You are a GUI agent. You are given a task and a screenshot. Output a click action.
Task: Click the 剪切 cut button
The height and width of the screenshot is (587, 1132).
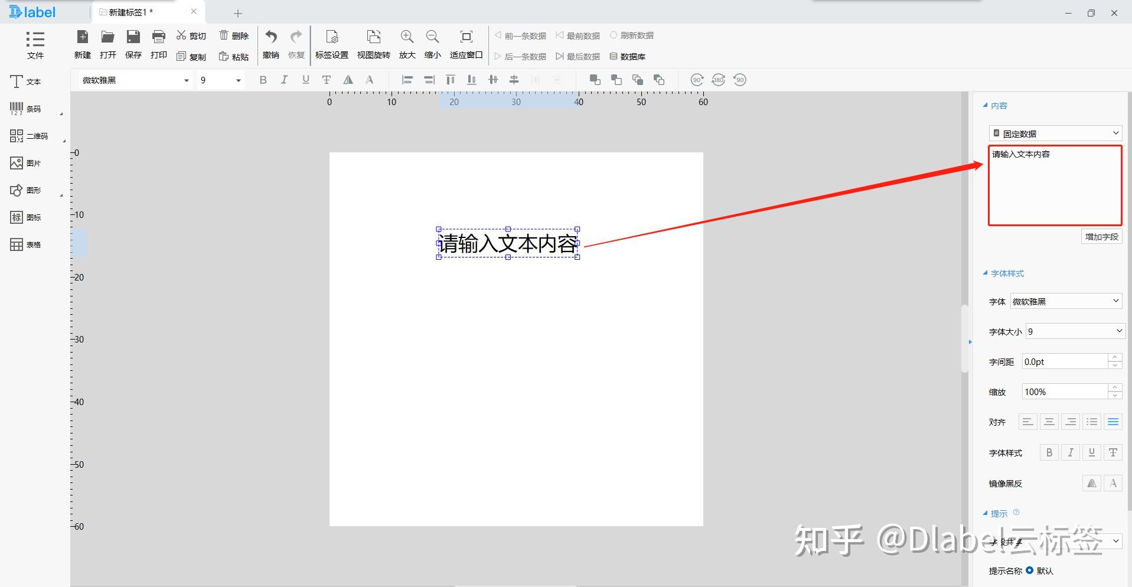pyautogui.click(x=191, y=36)
